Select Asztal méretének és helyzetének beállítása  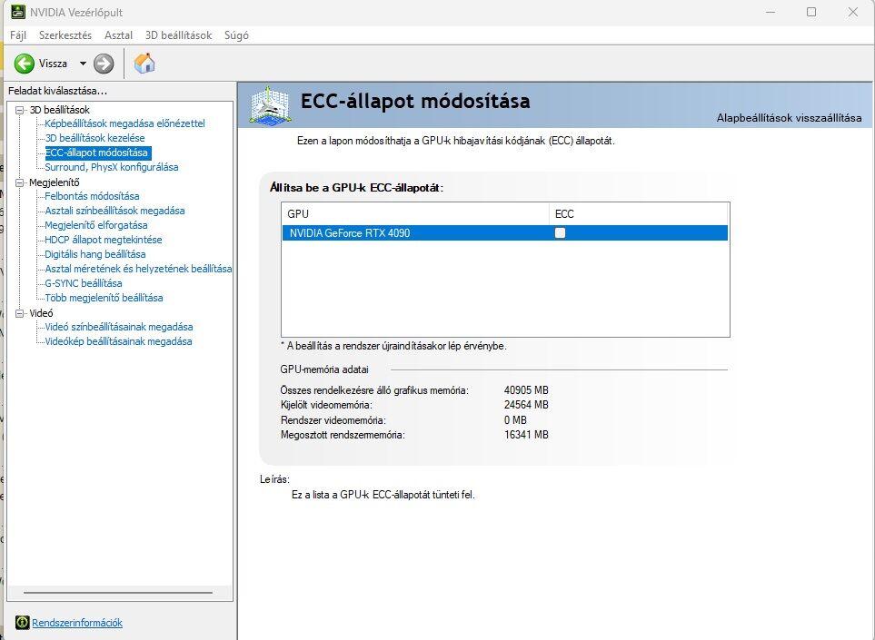tap(138, 268)
